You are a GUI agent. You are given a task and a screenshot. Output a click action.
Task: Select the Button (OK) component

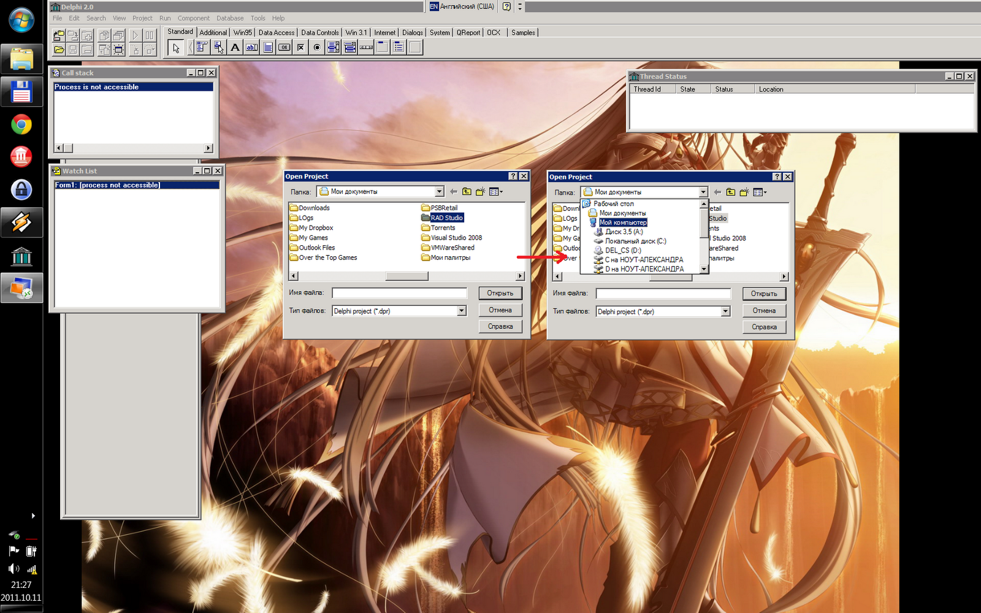pyautogui.click(x=284, y=47)
